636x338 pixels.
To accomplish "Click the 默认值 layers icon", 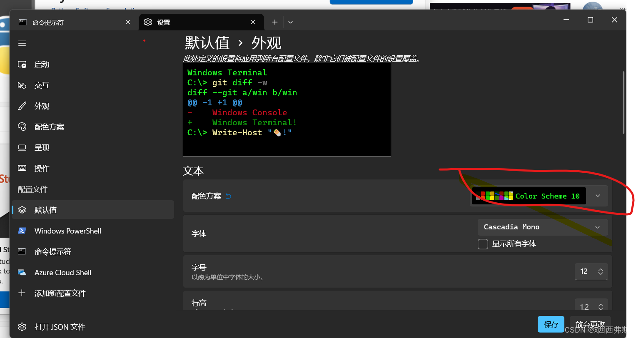I will point(22,210).
